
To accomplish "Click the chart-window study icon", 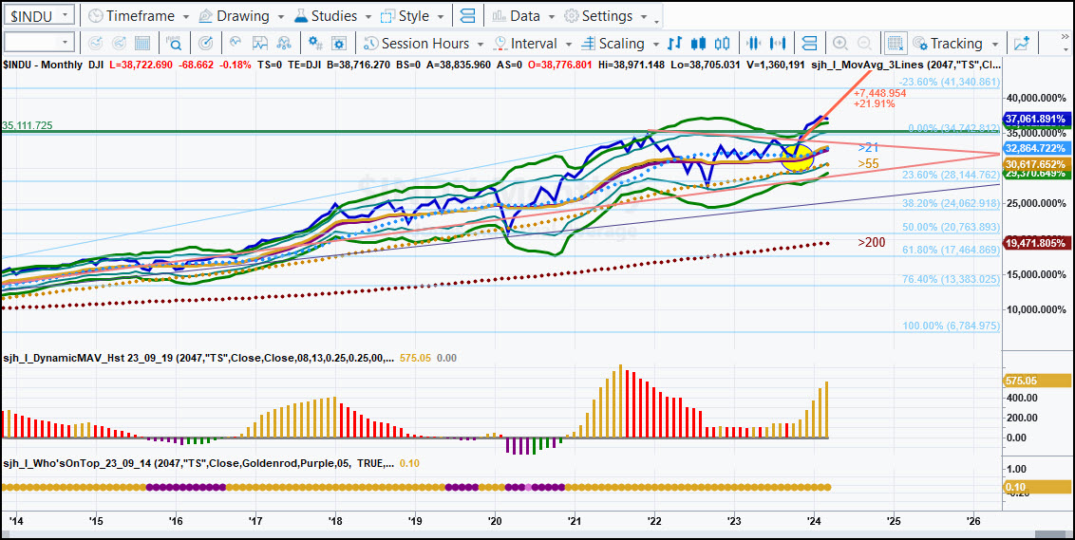I will pyautogui.click(x=259, y=43).
